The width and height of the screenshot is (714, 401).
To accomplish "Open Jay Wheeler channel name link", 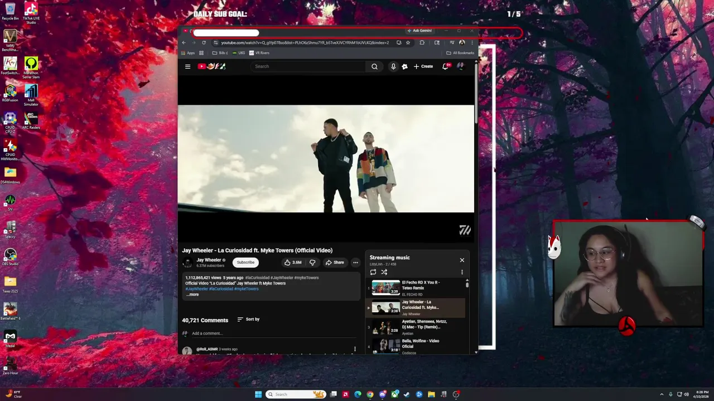I will point(209,260).
